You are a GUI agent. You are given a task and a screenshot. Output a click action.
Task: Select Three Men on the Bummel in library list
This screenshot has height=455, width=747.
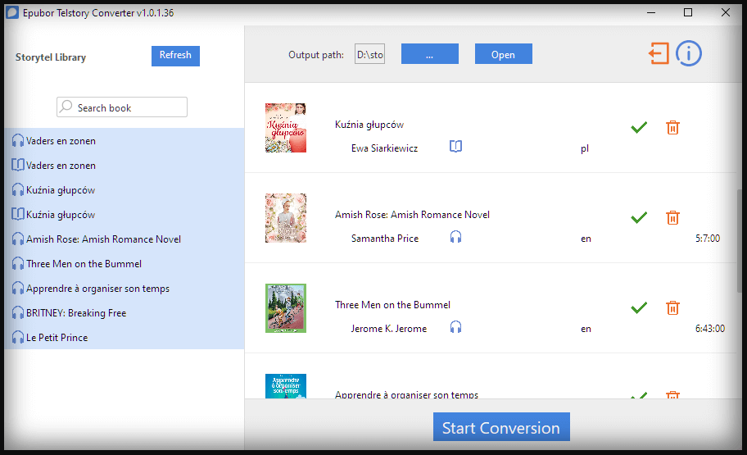point(124,264)
